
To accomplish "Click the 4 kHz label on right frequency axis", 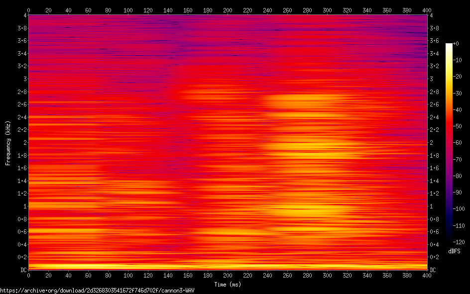I will (x=432, y=15).
